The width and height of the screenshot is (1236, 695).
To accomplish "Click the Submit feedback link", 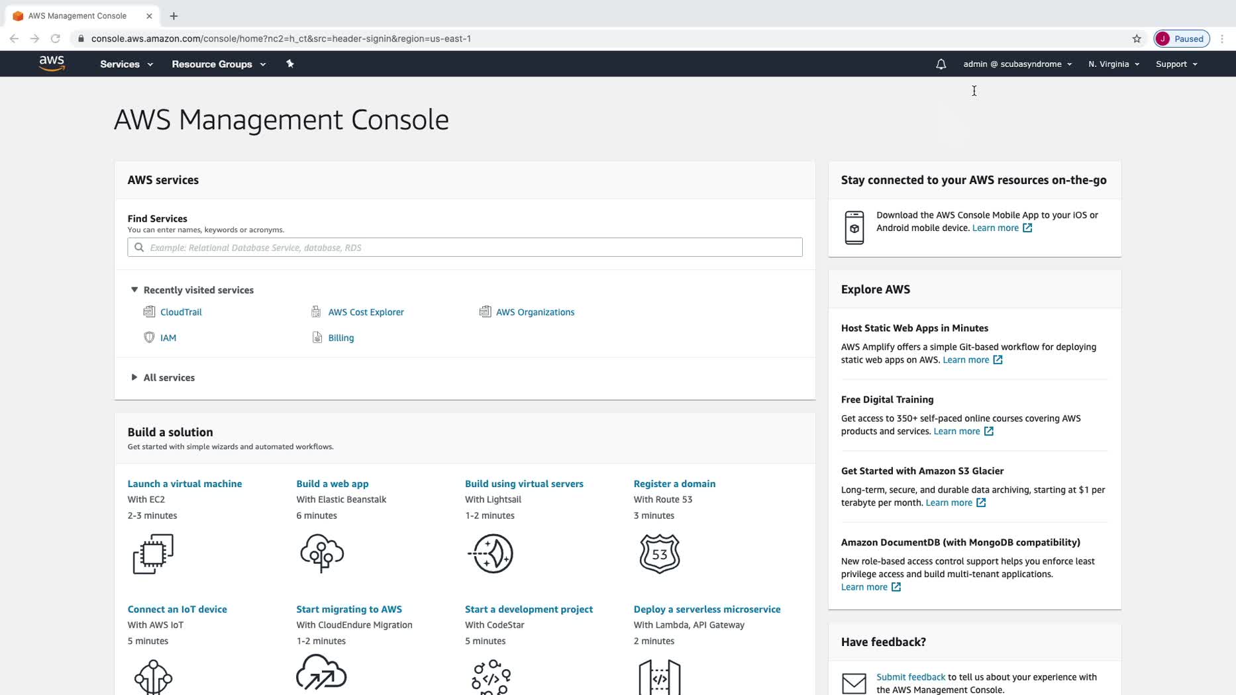I will [911, 677].
